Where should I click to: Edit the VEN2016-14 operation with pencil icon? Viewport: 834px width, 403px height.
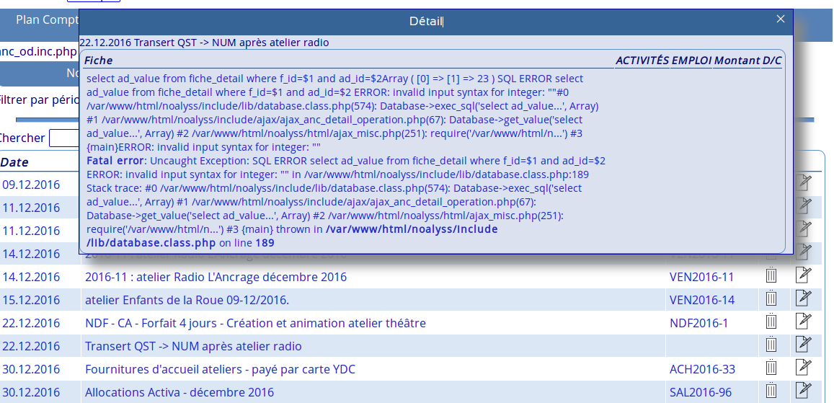click(x=802, y=299)
